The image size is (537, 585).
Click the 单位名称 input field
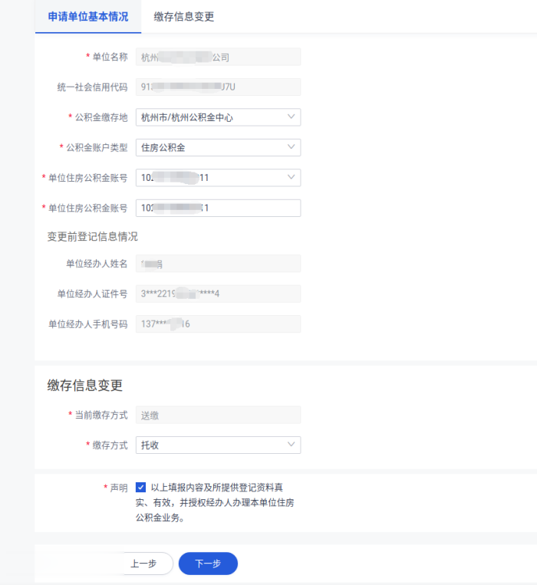218,57
